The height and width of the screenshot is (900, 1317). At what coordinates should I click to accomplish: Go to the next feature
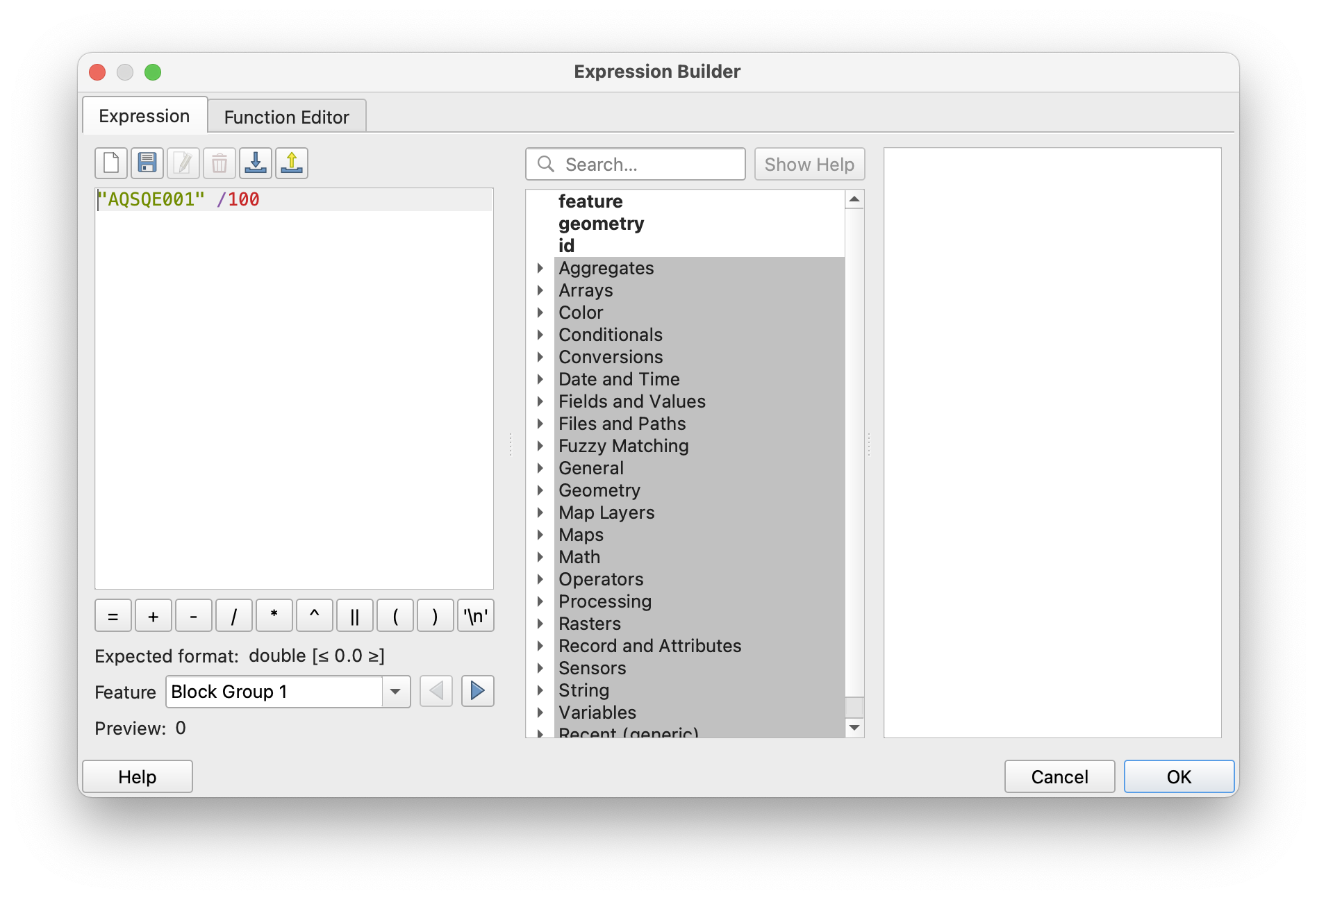[x=477, y=691]
